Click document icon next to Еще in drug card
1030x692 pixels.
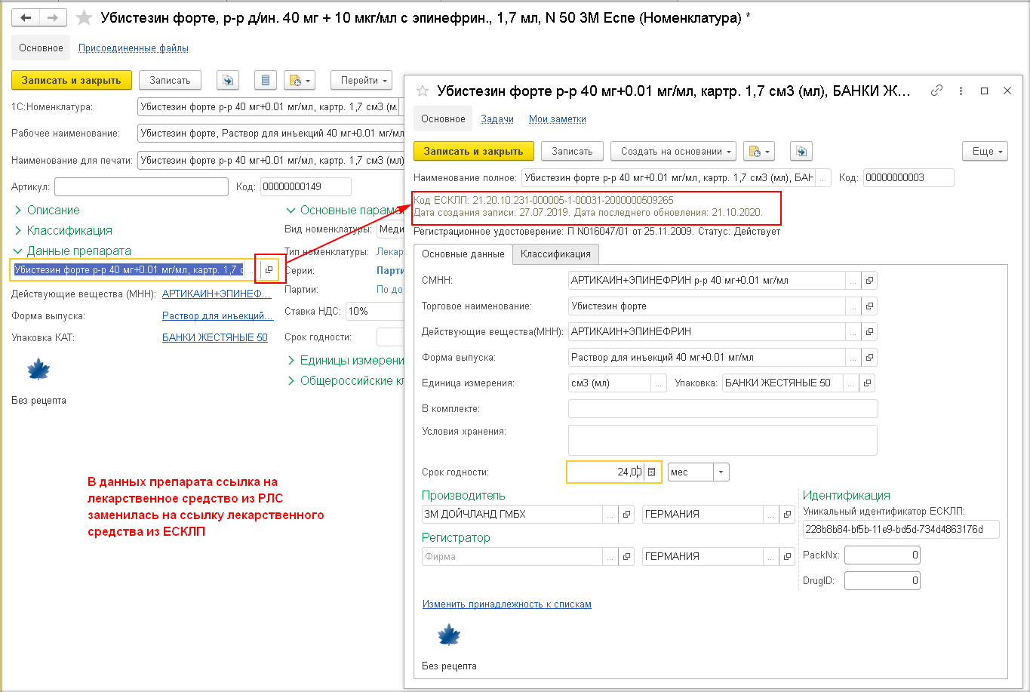point(801,151)
